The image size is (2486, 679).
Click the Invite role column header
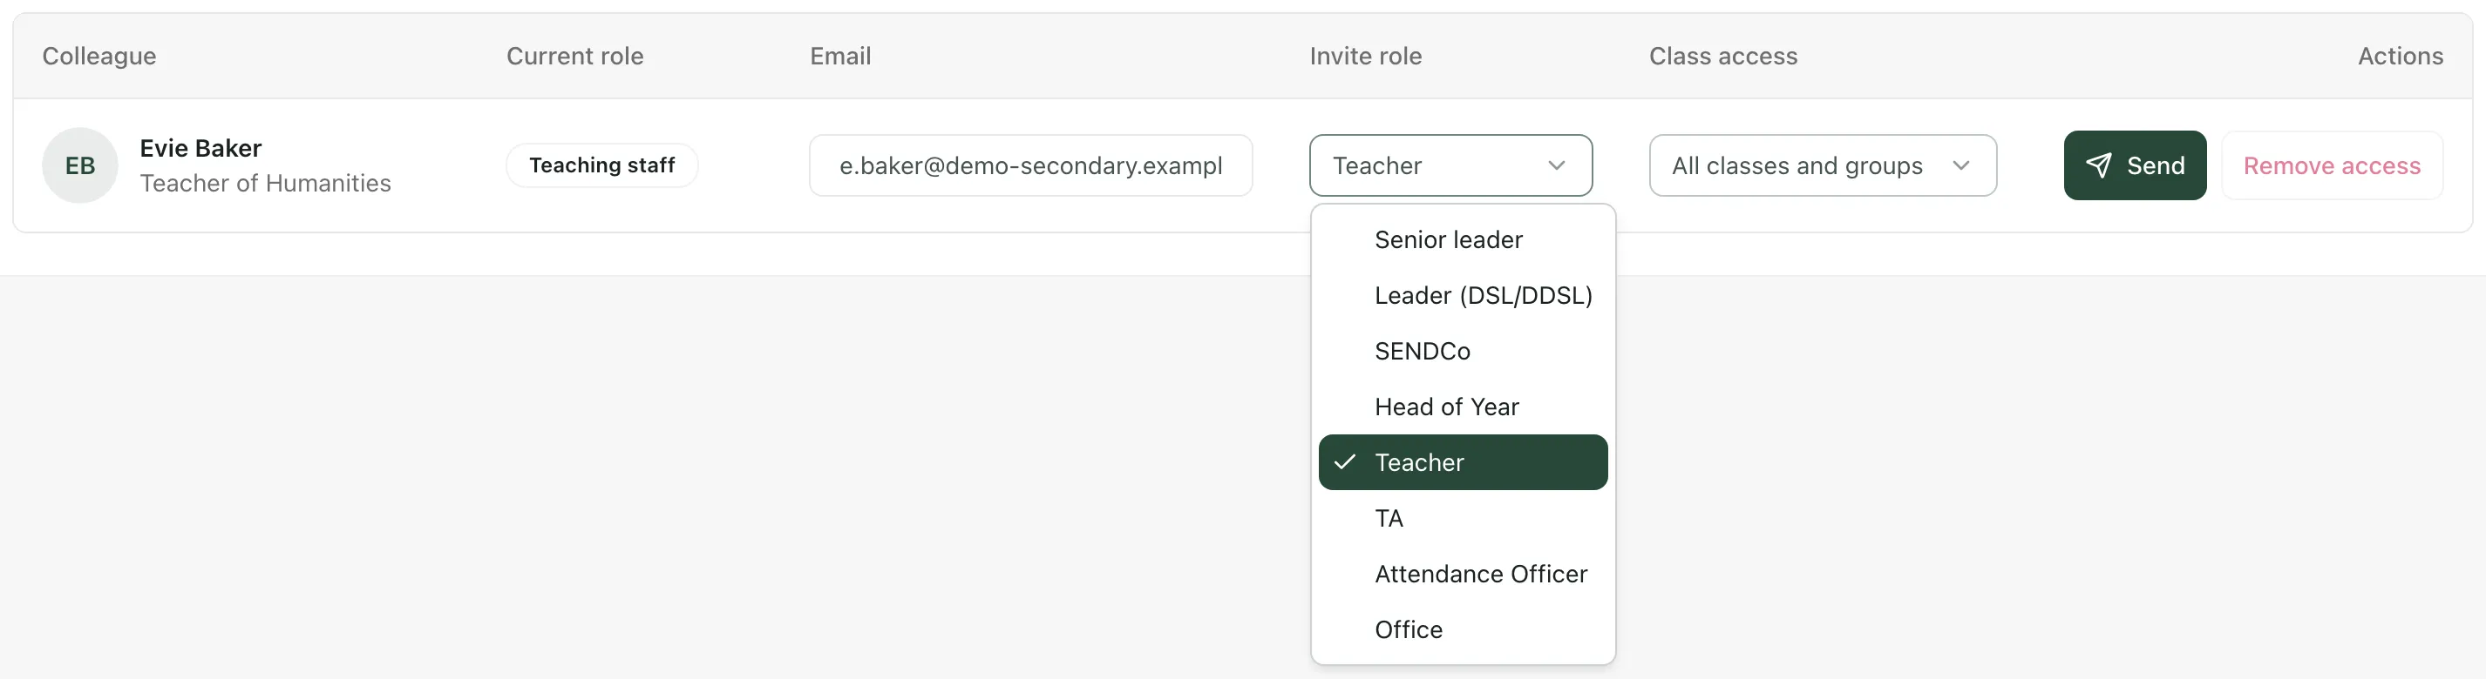click(x=1366, y=56)
